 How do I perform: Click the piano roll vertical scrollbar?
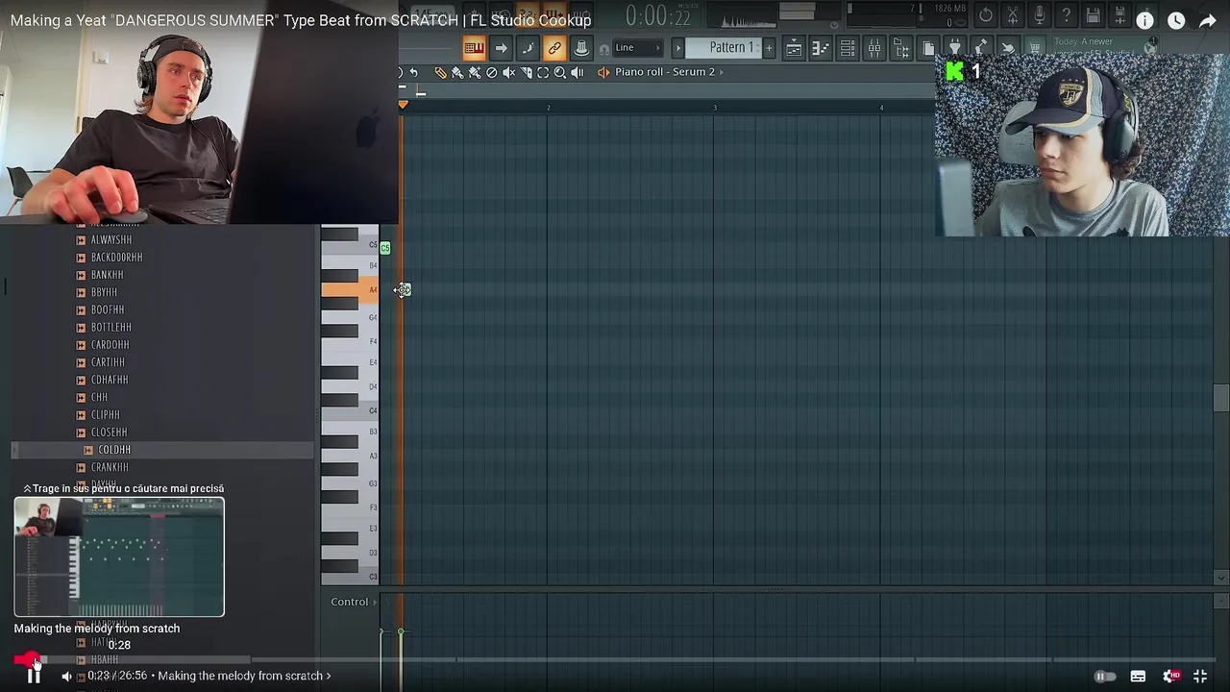click(x=1221, y=397)
